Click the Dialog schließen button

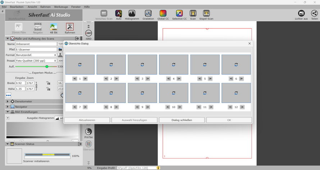182,120
